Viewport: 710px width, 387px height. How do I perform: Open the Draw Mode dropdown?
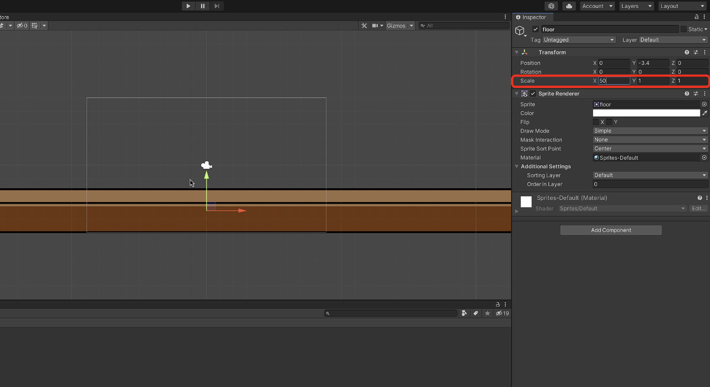[650, 131]
